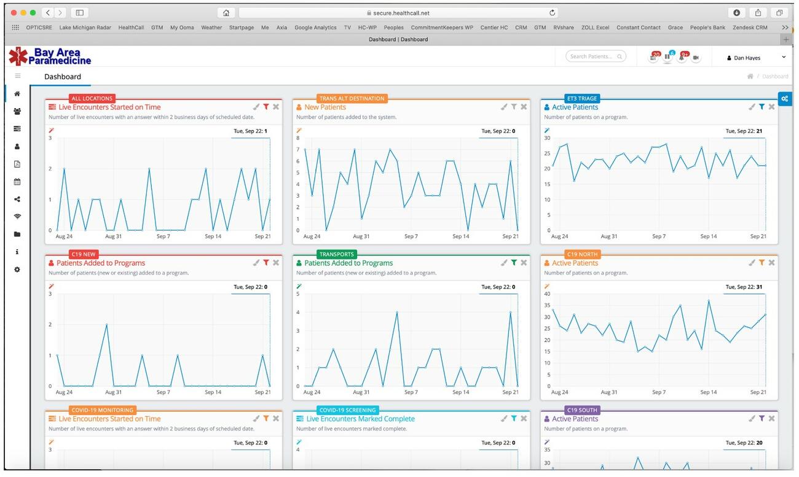The width and height of the screenshot is (799, 477).
Task: Collapse sidebar with the hamburger menu icon
Action: click(x=18, y=76)
